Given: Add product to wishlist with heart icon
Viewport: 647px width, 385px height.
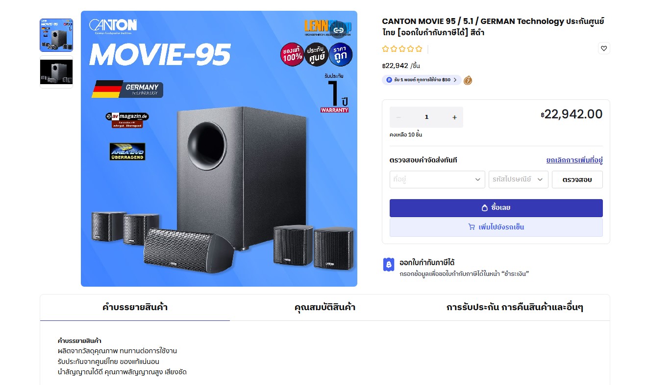Looking at the screenshot, I should pos(604,48).
